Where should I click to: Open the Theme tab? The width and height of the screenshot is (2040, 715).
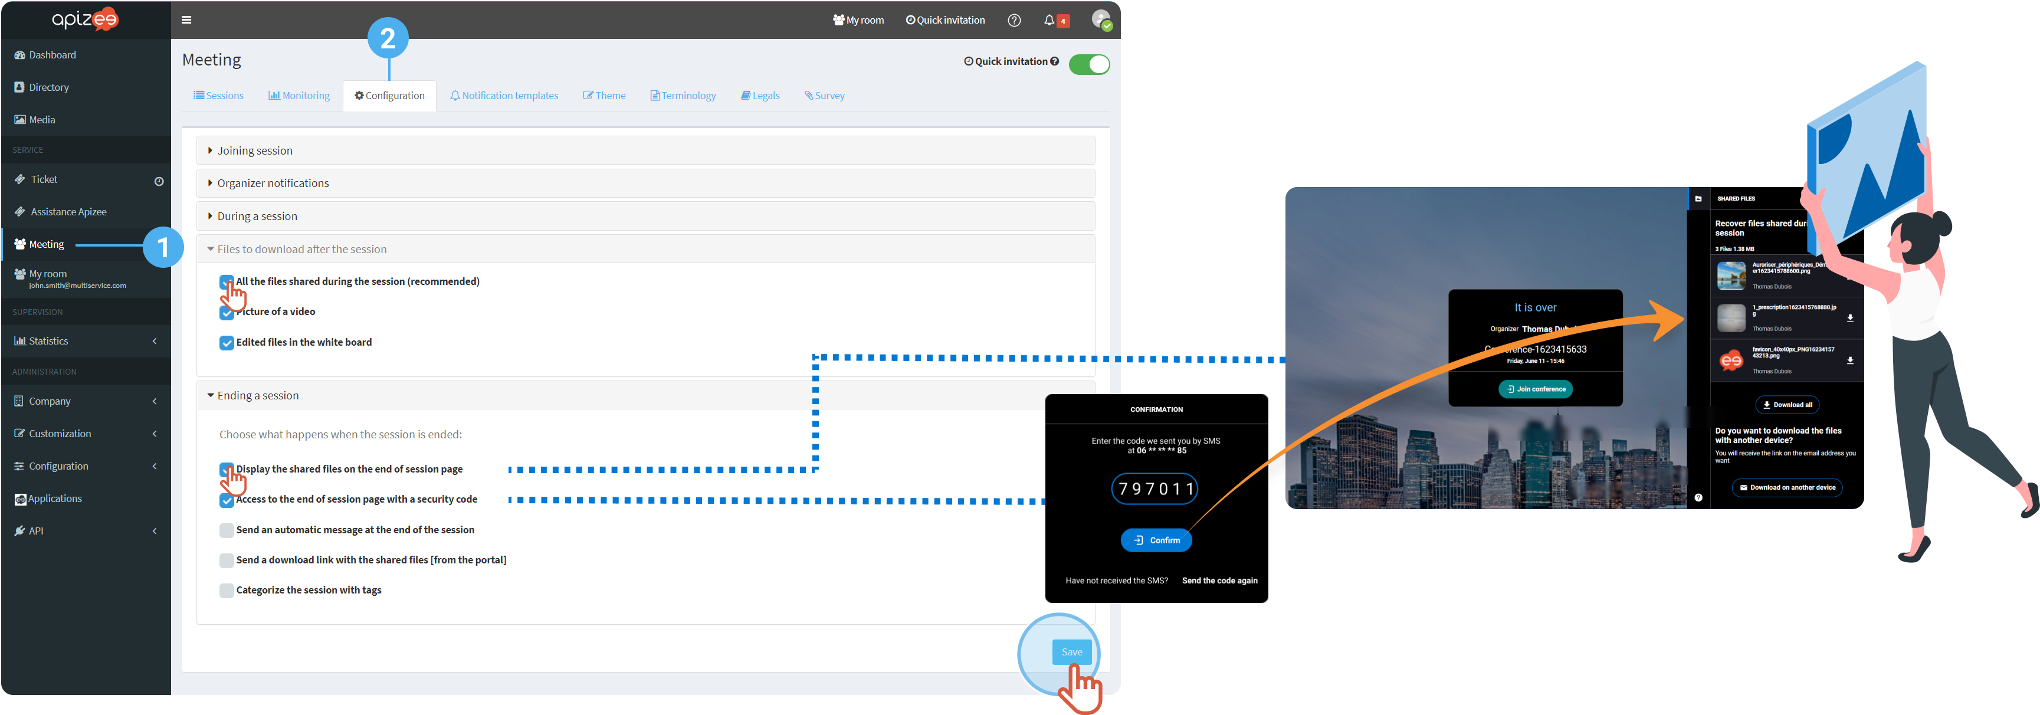[604, 96]
